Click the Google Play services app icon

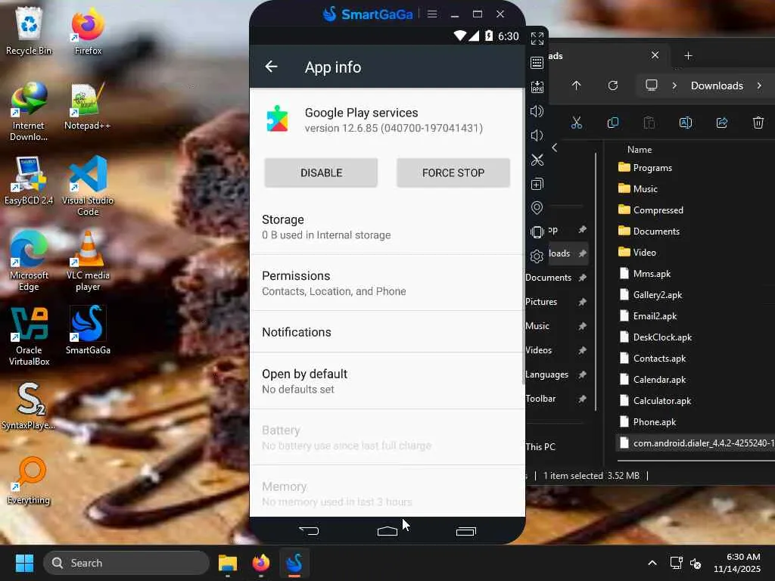coord(277,119)
